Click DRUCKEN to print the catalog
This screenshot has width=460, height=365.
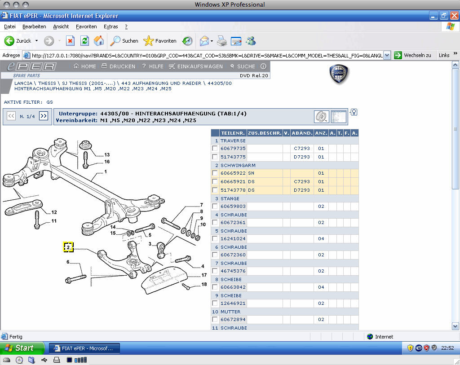[x=119, y=66]
